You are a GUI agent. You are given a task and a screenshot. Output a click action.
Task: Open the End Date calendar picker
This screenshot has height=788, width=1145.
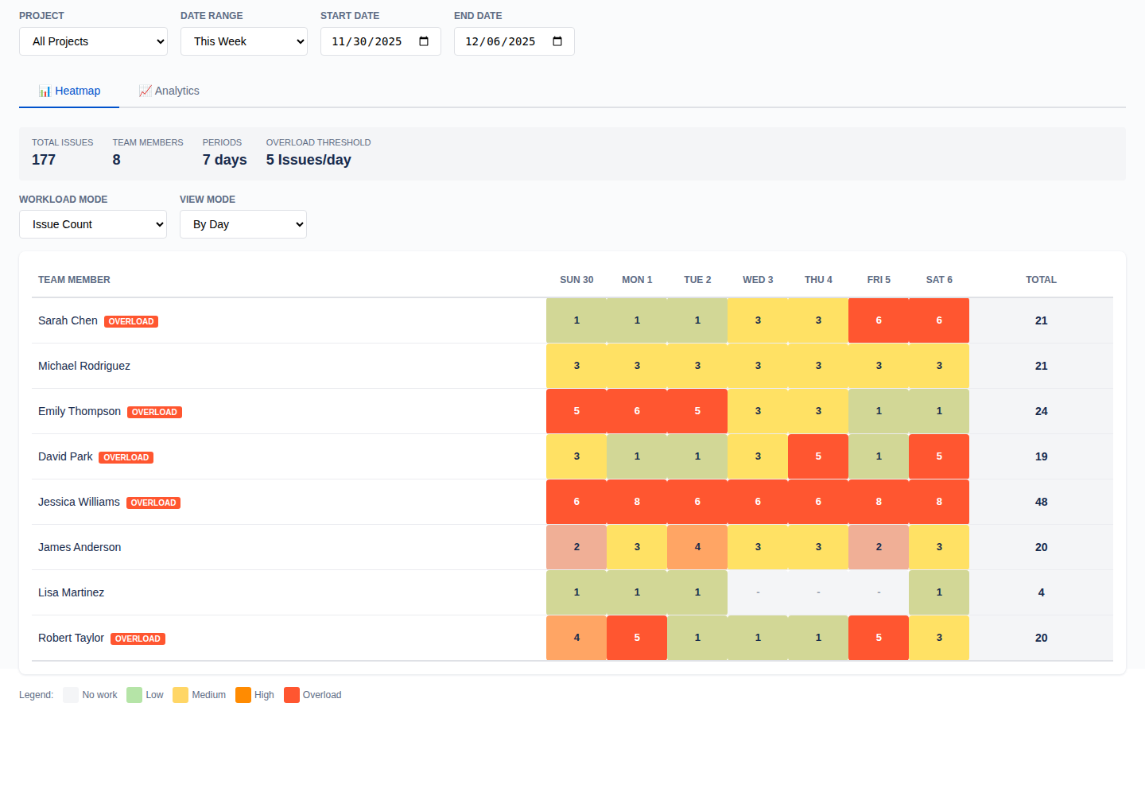click(556, 41)
